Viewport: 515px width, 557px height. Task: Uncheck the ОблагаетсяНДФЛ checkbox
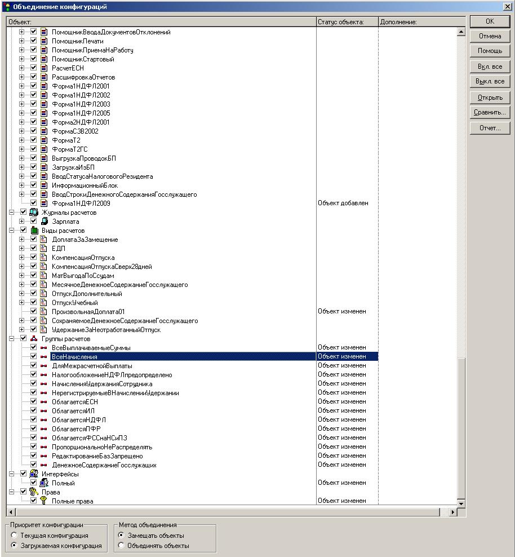click(x=33, y=419)
